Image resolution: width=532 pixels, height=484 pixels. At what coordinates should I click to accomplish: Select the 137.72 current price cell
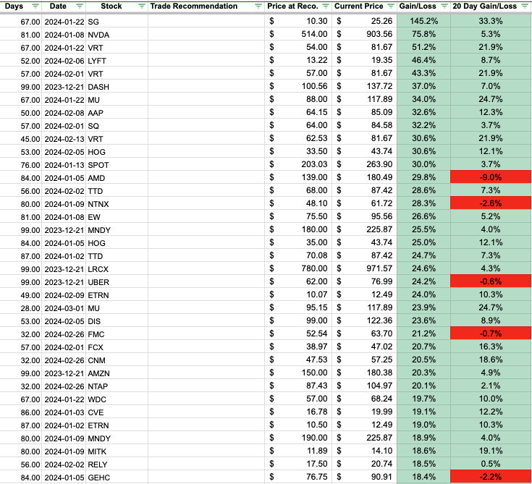[364, 86]
